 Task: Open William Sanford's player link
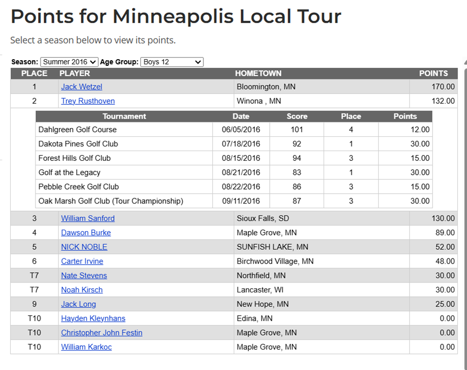point(88,218)
